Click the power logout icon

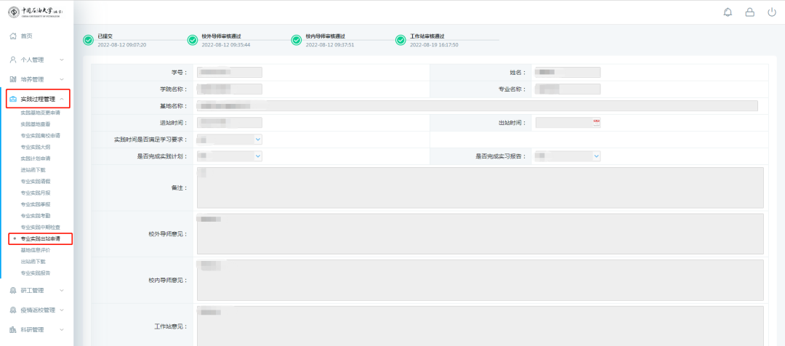770,12
